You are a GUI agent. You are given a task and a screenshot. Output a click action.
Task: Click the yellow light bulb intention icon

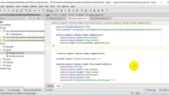[x=54, y=46]
